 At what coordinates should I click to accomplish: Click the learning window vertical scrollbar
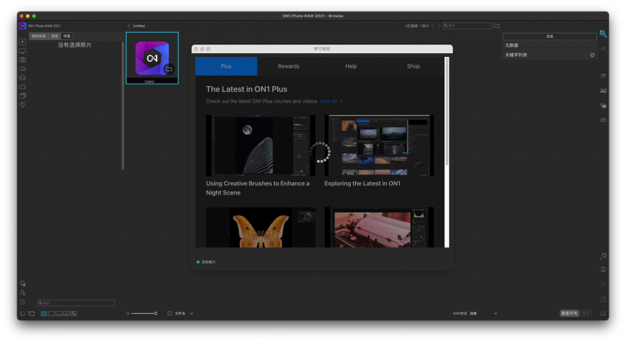[x=447, y=111]
